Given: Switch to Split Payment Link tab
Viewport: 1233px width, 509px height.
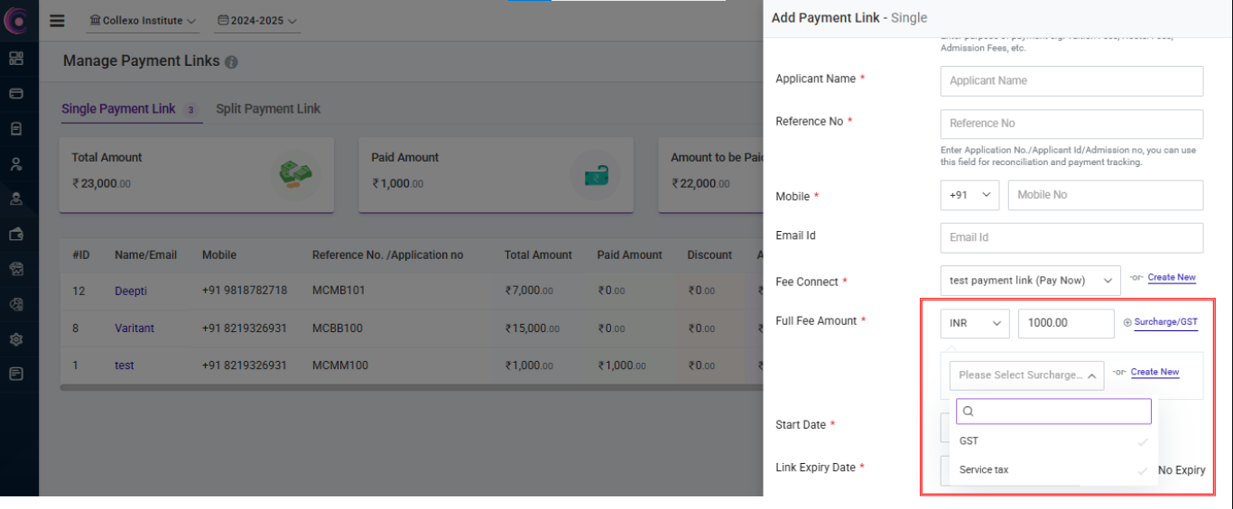Looking at the screenshot, I should click(268, 109).
